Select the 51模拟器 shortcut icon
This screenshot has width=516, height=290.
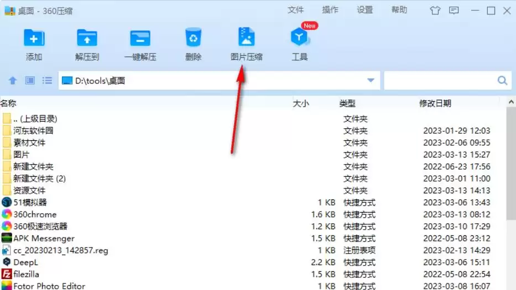tap(7, 202)
